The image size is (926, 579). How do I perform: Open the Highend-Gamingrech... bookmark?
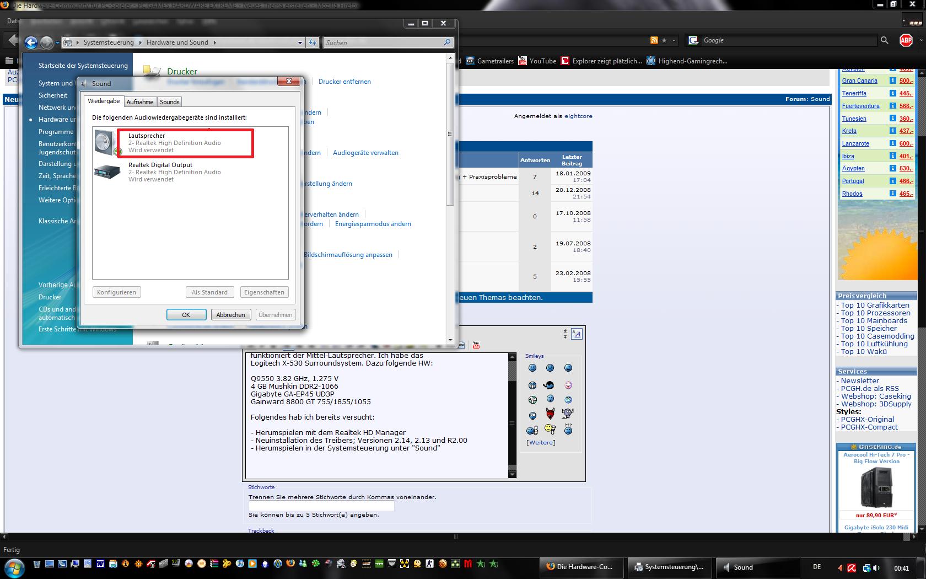tap(687, 61)
